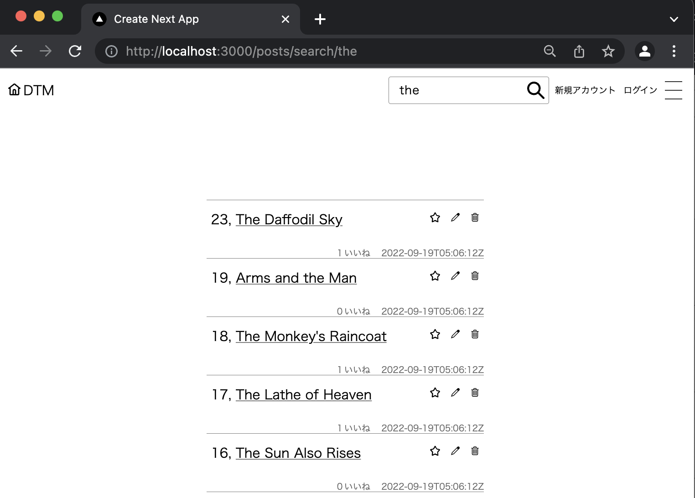Screen dimensions: 695x498
Task: Edit The Sun Also Rises with pencil icon
Action: point(455,451)
